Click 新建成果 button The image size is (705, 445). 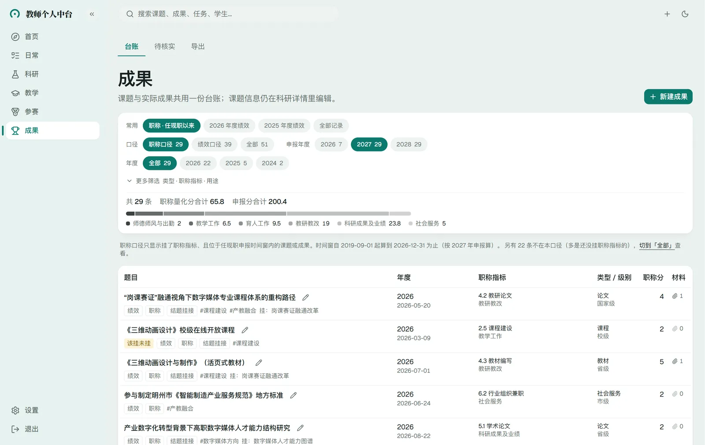tap(668, 97)
